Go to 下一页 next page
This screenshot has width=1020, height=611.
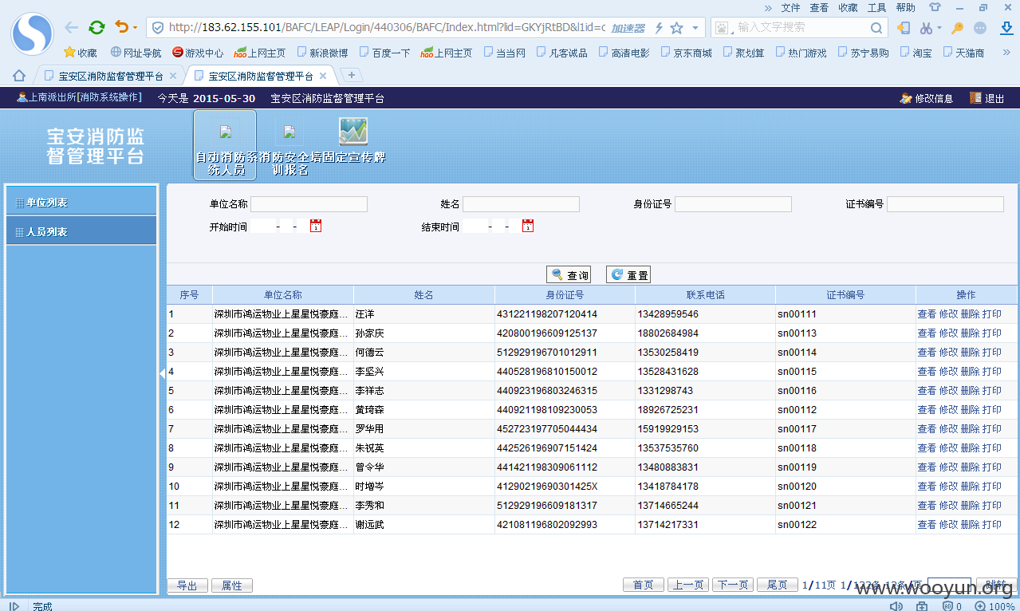pyautogui.click(x=733, y=585)
